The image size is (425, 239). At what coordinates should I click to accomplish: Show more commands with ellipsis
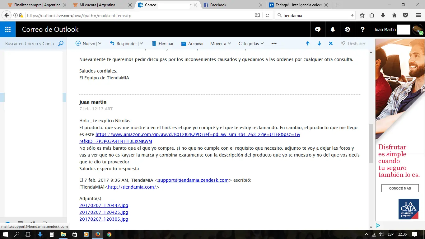[x=274, y=44]
